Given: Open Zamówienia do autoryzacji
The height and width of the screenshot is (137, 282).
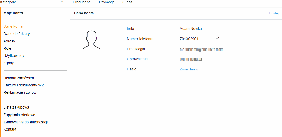Looking at the screenshot, I should 26,122.
